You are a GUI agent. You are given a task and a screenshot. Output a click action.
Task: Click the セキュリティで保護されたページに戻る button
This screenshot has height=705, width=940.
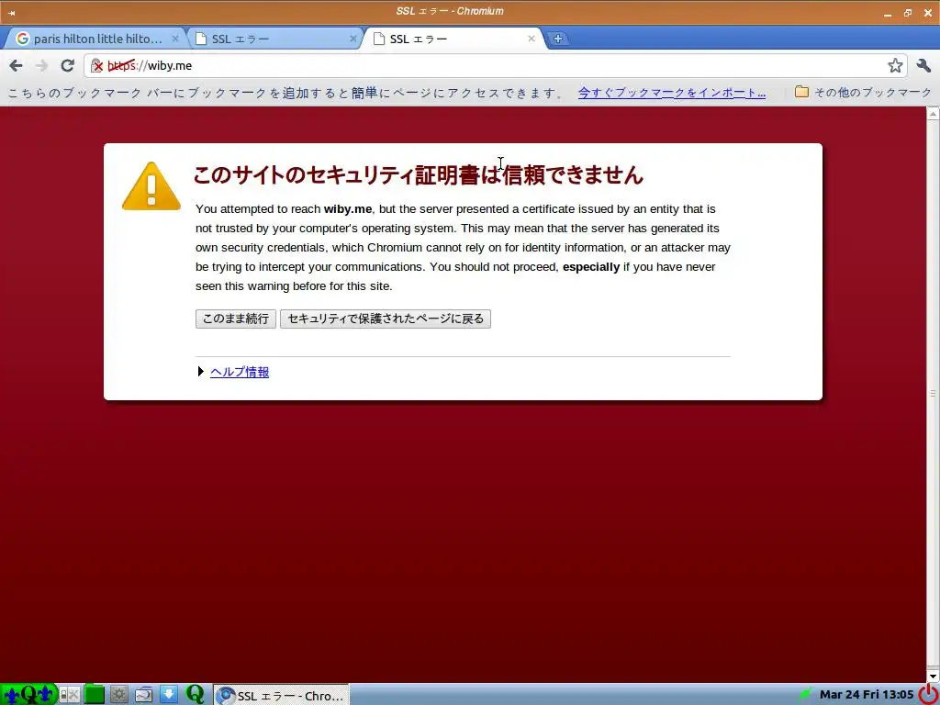386,319
